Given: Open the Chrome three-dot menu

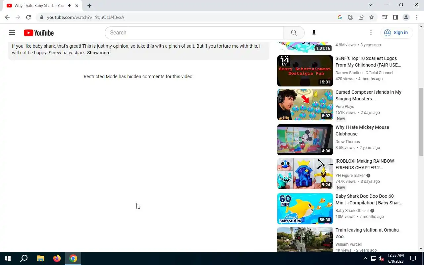Looking at the screenshot, I should click(x=417, y=17).
